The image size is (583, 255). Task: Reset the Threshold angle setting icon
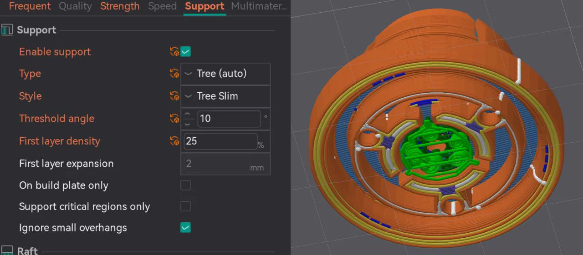[x=174, y=119]
